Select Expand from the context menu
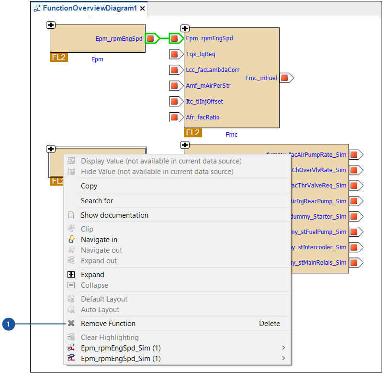The image size is (383, 373). [92, 274]
